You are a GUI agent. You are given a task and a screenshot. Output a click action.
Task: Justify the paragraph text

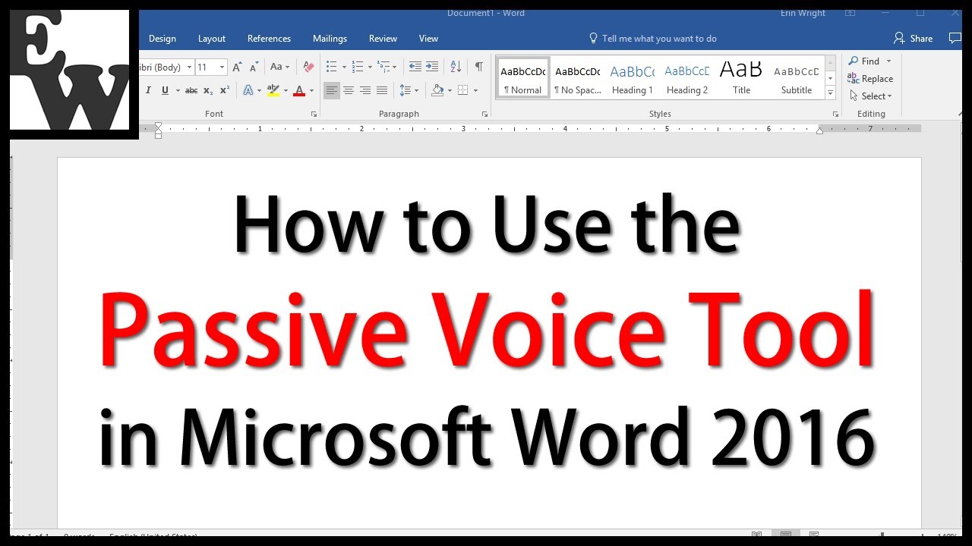pyautogui.click(x=382, y=90)
